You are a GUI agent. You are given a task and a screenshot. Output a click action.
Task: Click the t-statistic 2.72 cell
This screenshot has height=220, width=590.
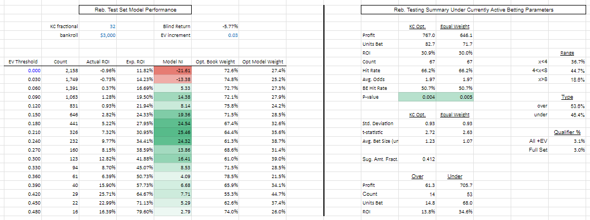pos(417,132)
